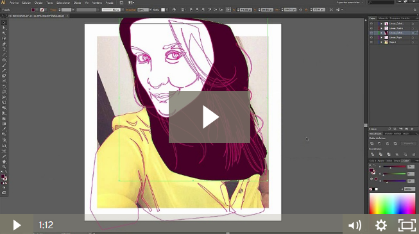The image size is (419, 234).
Task: Play the video with center button
Action: tap(209, 117)
